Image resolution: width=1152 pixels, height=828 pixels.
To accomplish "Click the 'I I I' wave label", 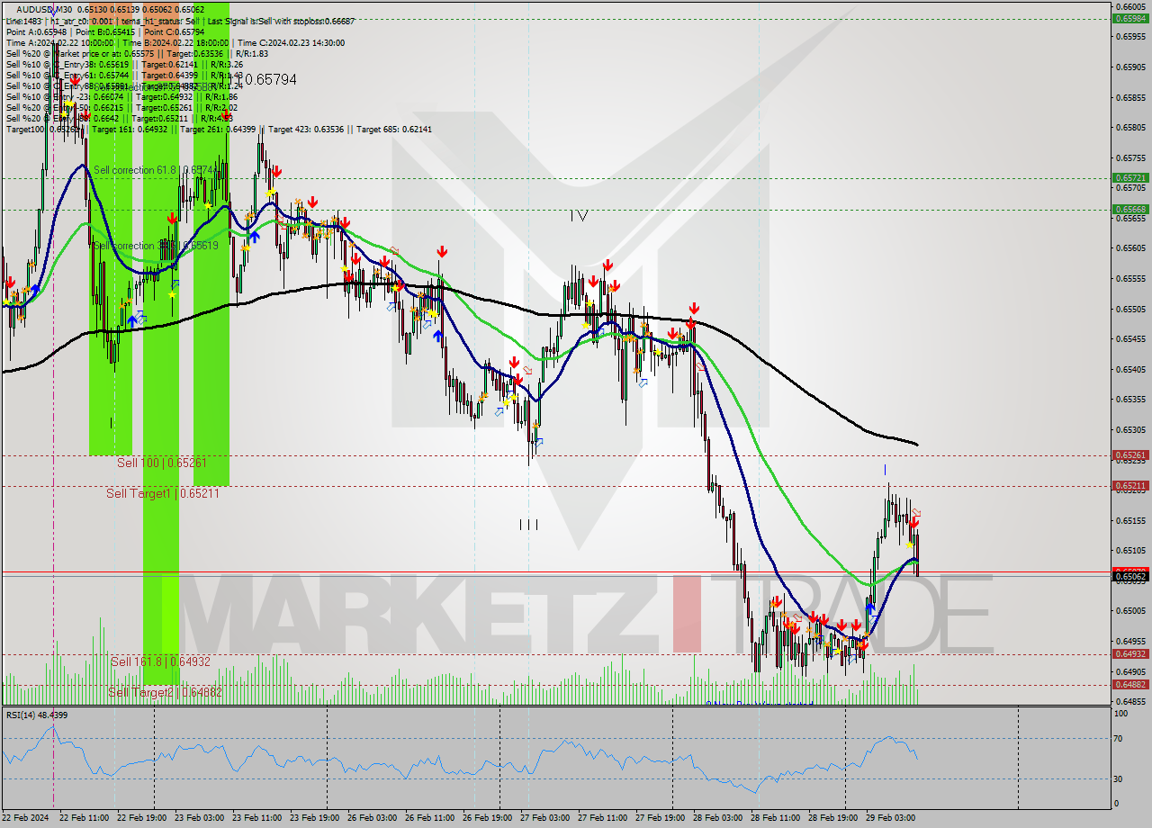I will pos(528,525).
